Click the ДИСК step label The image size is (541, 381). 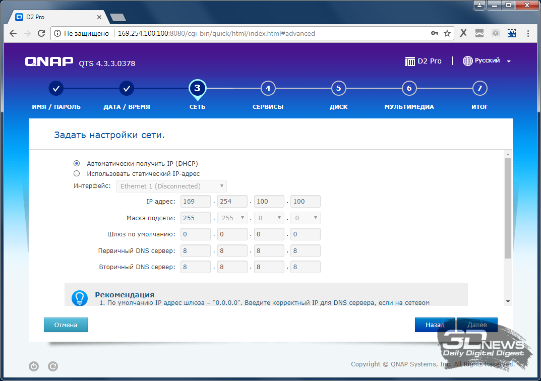338,107
